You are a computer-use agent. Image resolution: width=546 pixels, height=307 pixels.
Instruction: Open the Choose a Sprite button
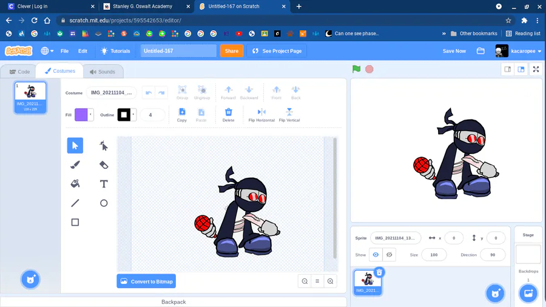click(x=495, y=293)
